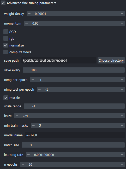Click plus icon for save every
126x169 pixels.
[122, 70]
